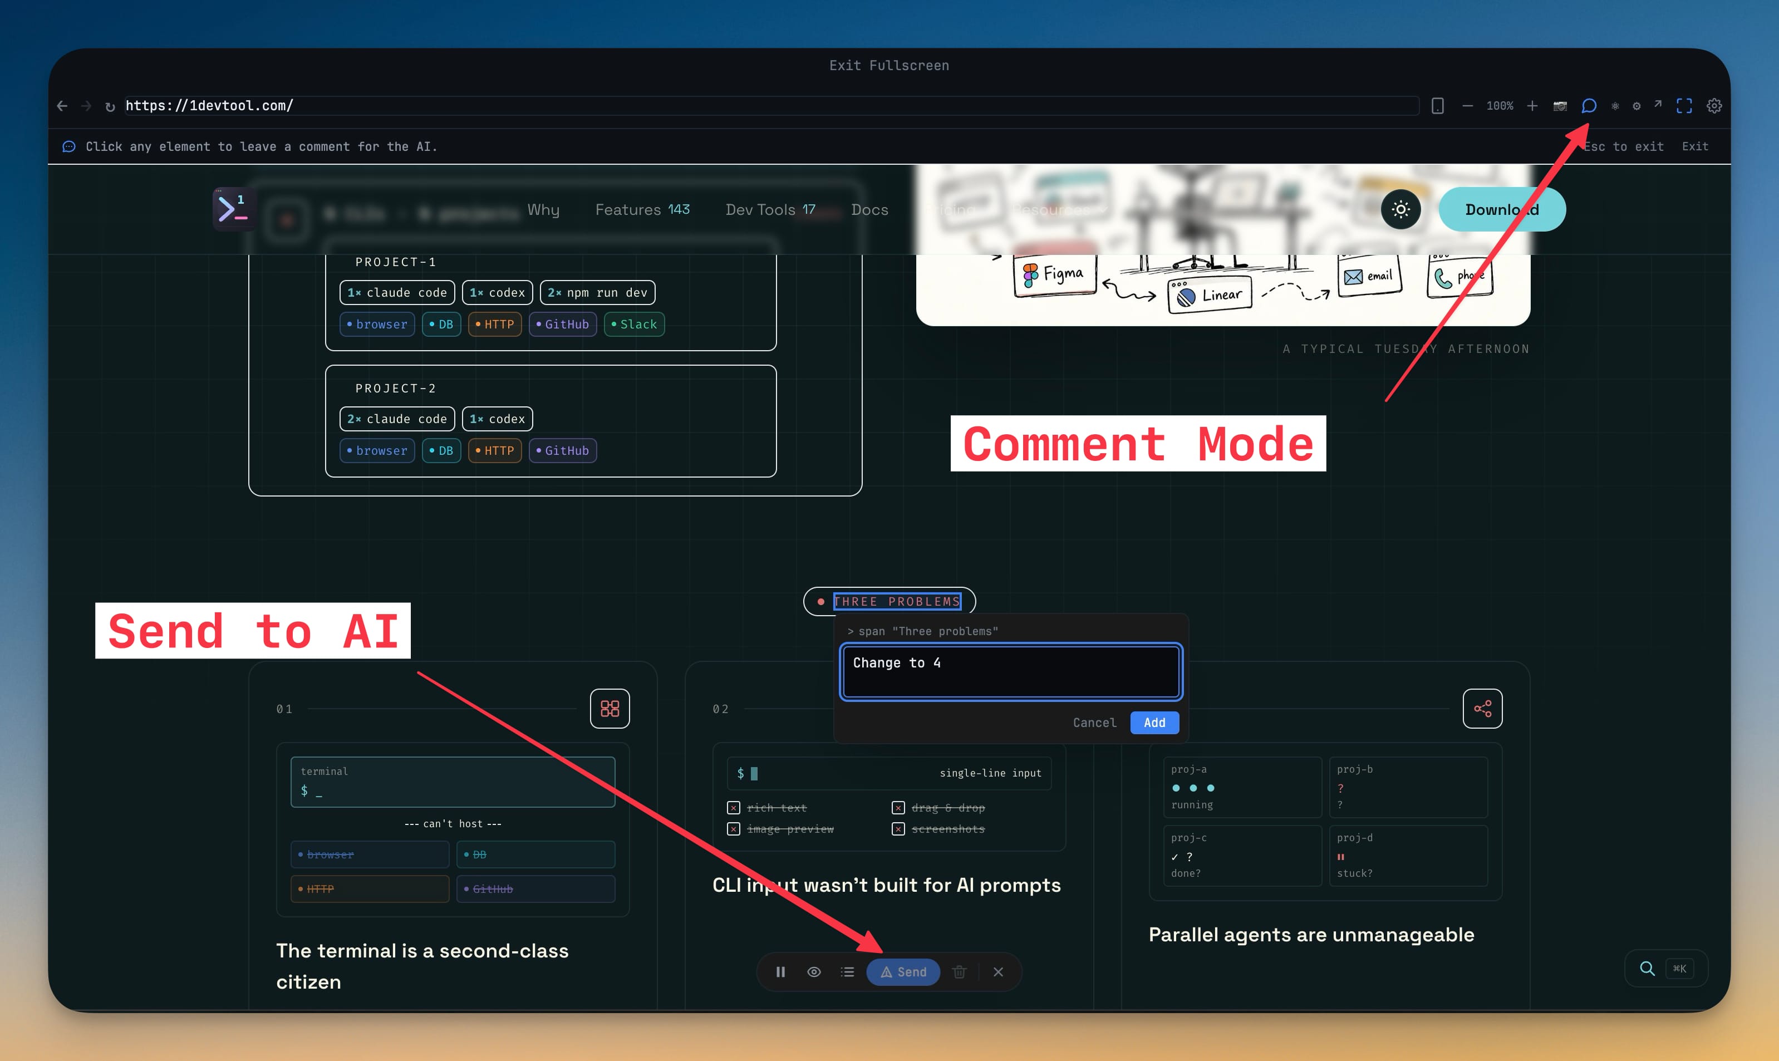Go forward with the forward arrow
This screenshot has height=1061, width=1779.
pos(86,106)
